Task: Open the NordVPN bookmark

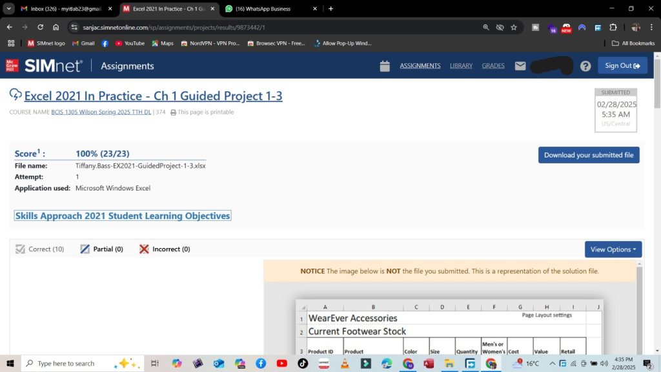Action: tap(210, 43)
